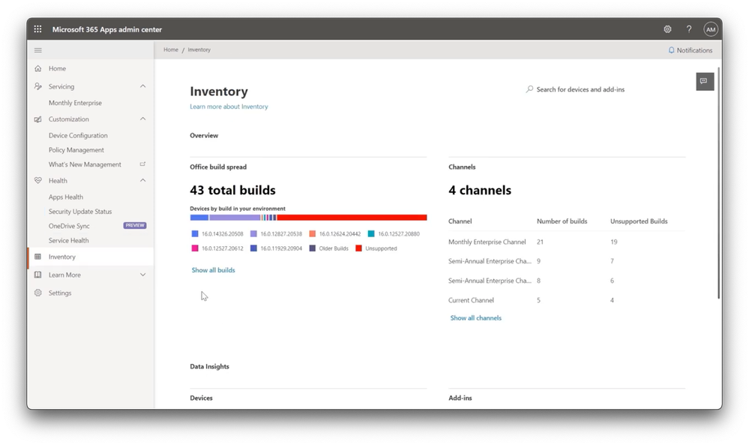Viewport: 749px width, 445px height.
Task: Click the Health heart icon in sidebar
Action: pyautogui.click(x=38, y=181)
